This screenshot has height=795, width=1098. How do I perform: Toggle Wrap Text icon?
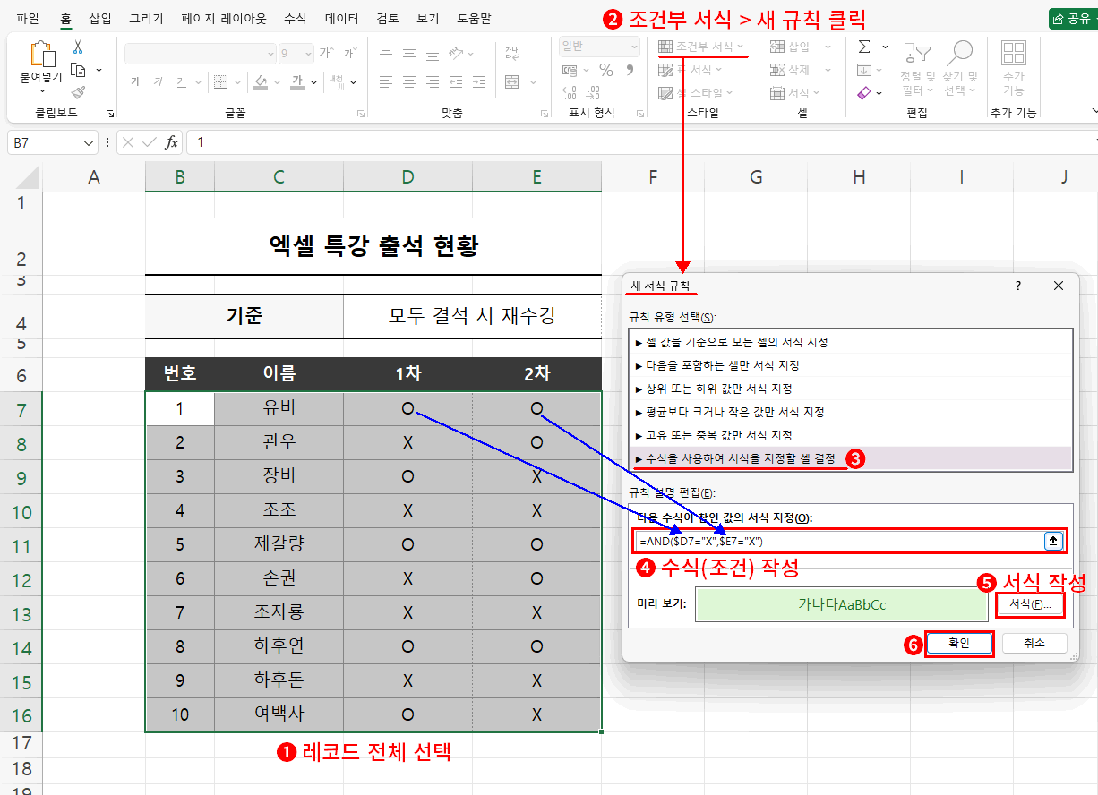point(512,53)
